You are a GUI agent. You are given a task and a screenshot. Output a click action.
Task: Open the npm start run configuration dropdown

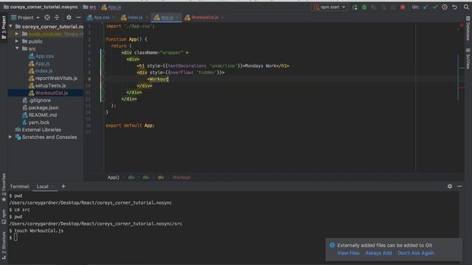pos(330,7)
